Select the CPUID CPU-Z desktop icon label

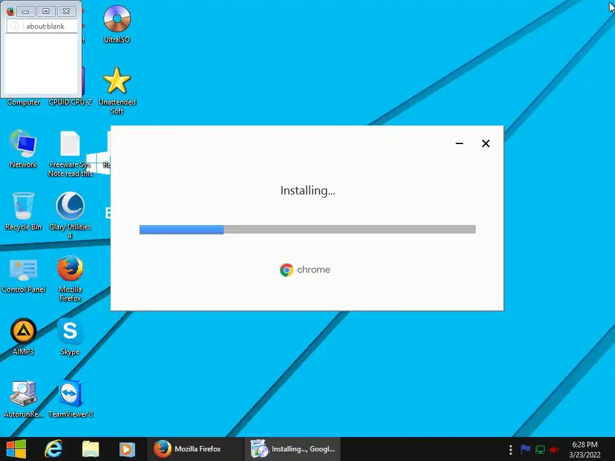[x=70, y=102]
